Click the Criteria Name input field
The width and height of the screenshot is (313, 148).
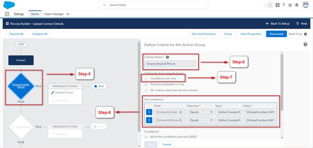click(x=170, y=64)
